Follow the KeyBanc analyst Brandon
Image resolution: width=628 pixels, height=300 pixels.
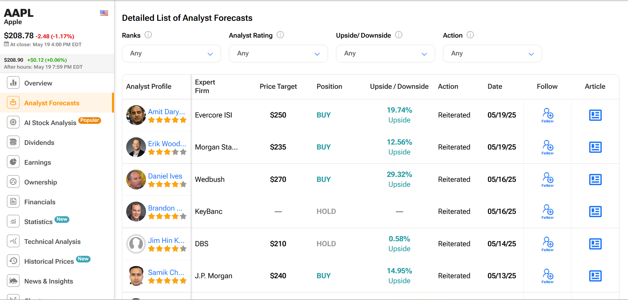point(548,212)
